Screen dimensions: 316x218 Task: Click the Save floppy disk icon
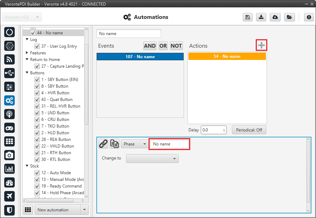coord(248,17)
